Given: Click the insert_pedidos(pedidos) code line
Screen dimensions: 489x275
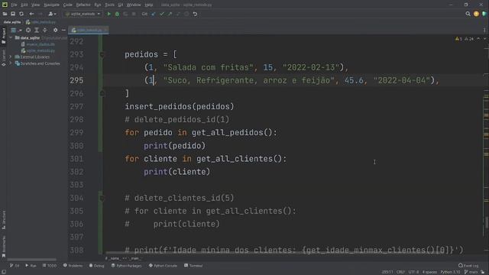Looking at the screenshot, I should coord(180,107).
